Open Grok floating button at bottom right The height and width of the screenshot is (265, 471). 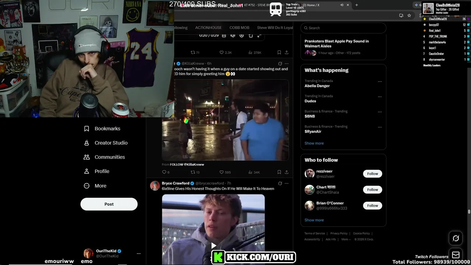(456, 239)
